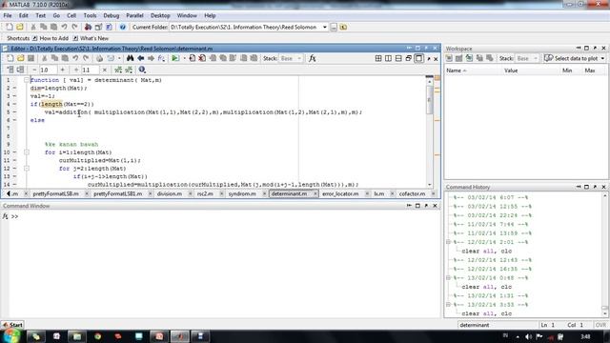Split editor top and bottom
Screen dimensions: 610x343
(398, 58)
